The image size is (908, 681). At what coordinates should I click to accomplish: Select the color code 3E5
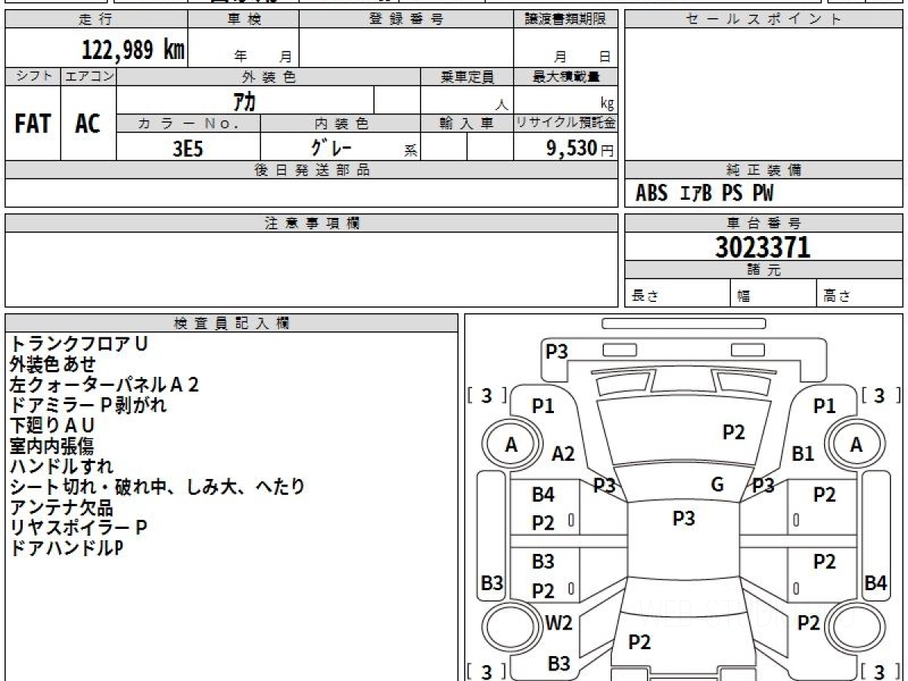[x=188, y=148]
